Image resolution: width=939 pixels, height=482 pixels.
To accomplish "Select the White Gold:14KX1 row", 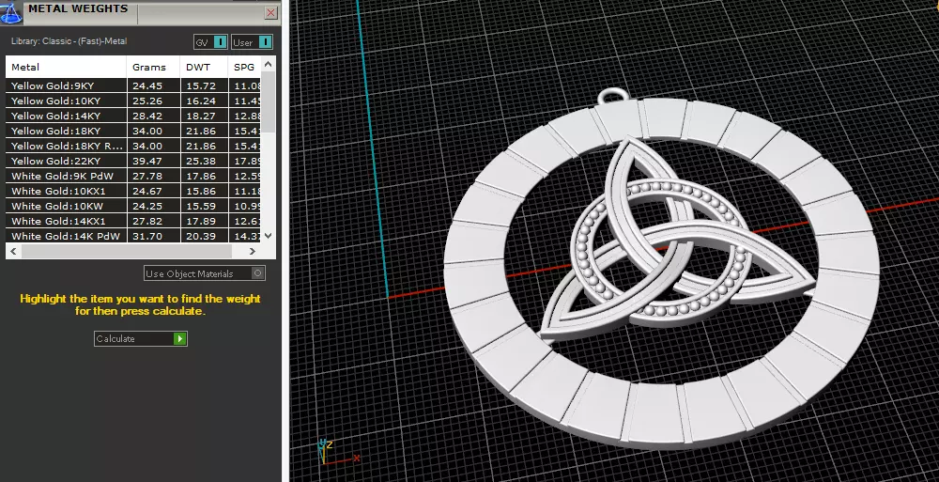I will tap(134, 221).
